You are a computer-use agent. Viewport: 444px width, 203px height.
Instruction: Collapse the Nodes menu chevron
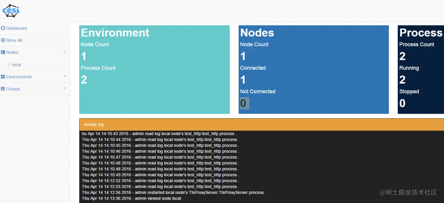coord(64,52)
